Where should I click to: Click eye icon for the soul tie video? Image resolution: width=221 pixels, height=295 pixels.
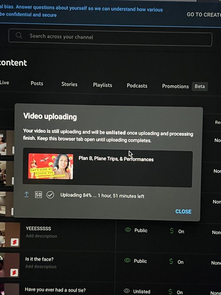[x=127, y=291]
